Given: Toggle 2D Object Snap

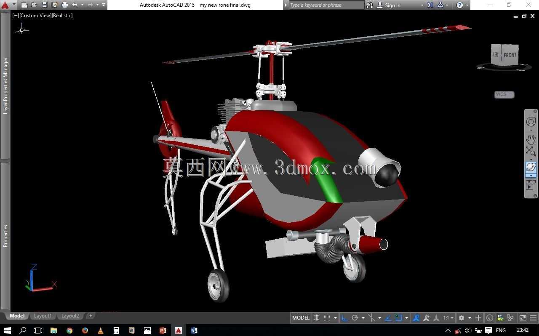Looking at the screenshot, I should pyautogui.click(x=398, y=318).
